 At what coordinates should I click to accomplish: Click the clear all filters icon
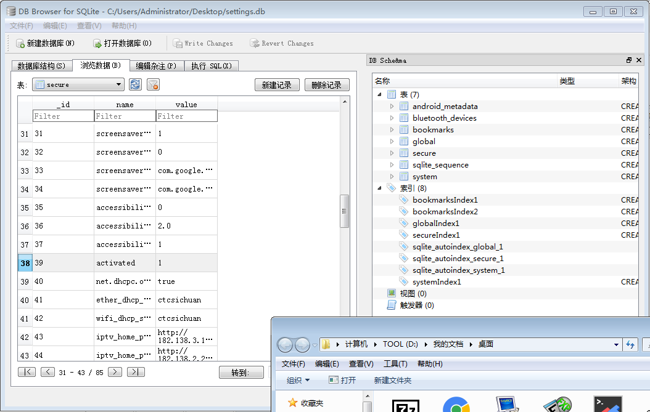[x=154, y=84]
